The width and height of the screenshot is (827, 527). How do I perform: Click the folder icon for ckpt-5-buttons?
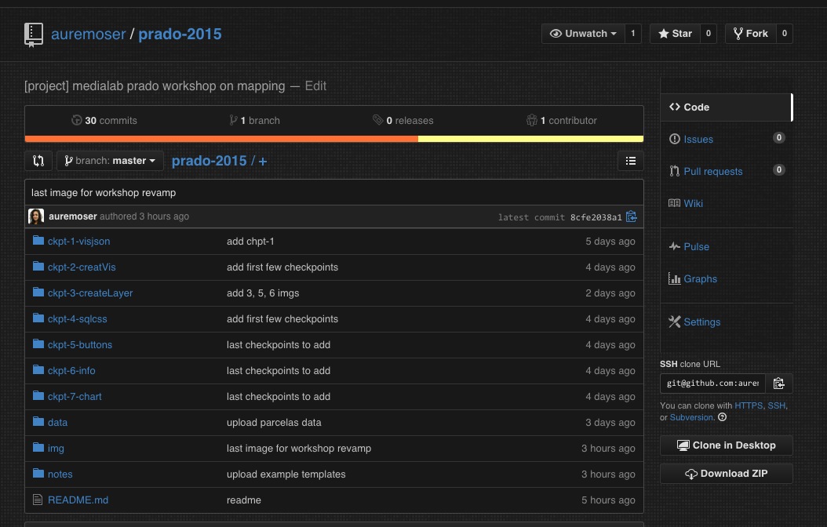(x=38, y=344)
